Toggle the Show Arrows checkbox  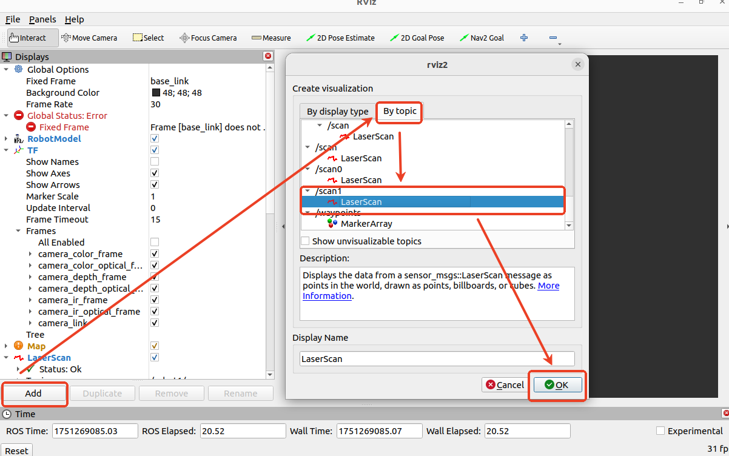click(x=155, y=184)
